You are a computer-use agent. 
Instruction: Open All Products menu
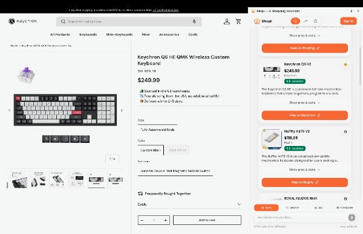60,34
